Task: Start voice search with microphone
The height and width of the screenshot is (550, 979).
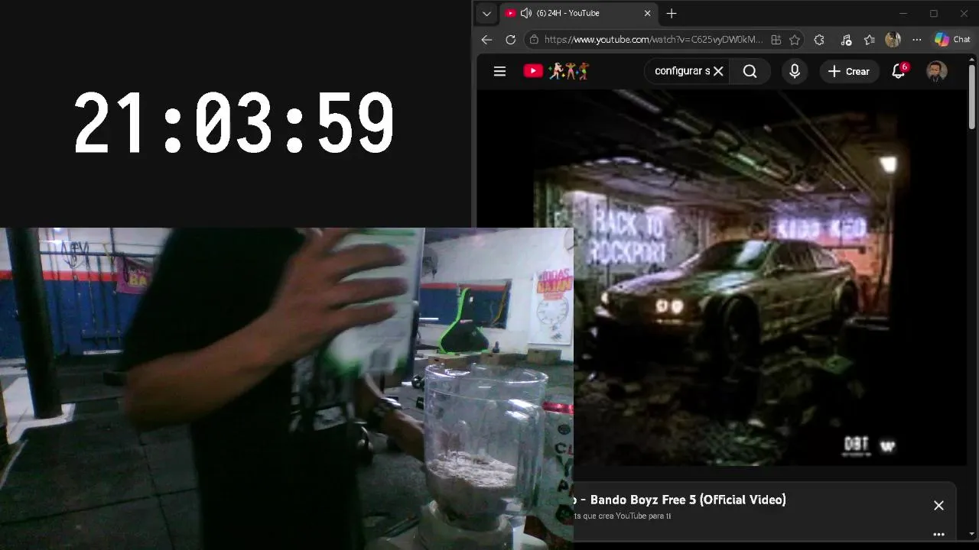Action: coord(795,71)
